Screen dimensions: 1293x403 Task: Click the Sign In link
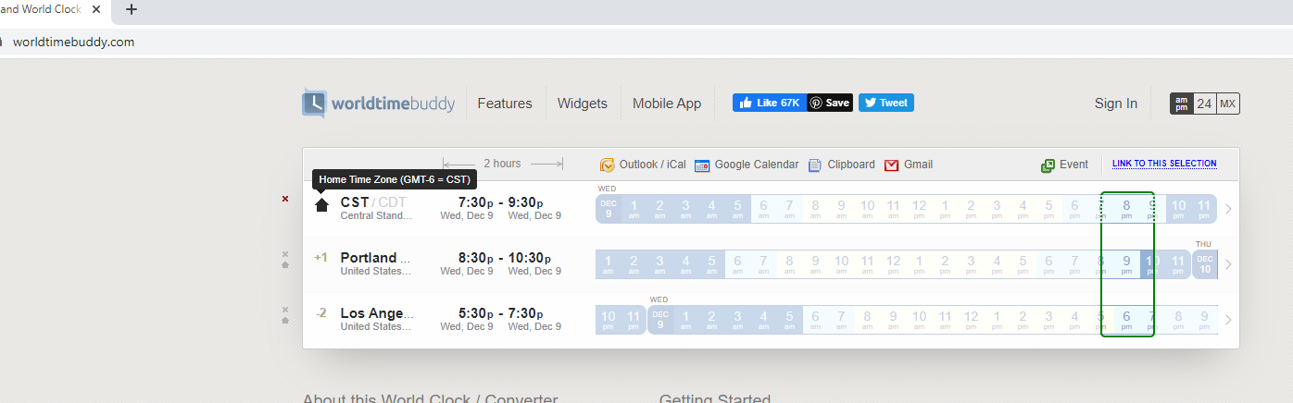point(1115,104)
